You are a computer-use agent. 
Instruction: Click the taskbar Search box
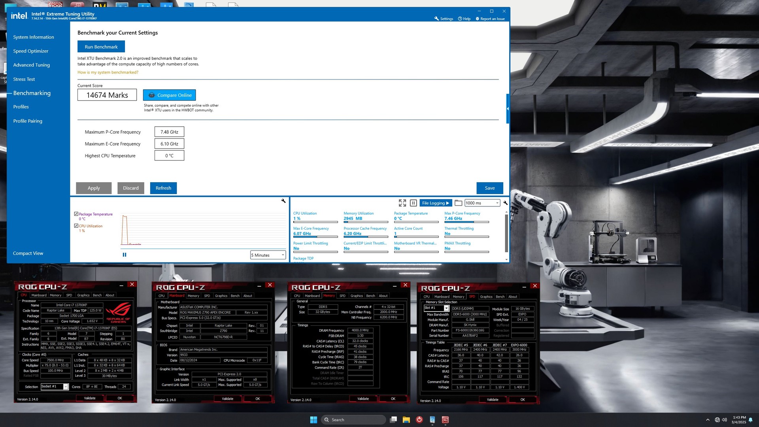(x=353, y=419)
